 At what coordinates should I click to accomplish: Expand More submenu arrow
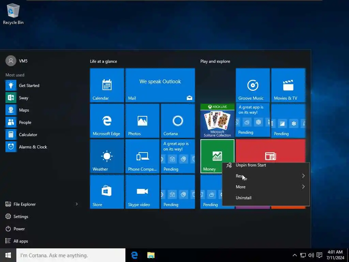click(x=303, y=187)
